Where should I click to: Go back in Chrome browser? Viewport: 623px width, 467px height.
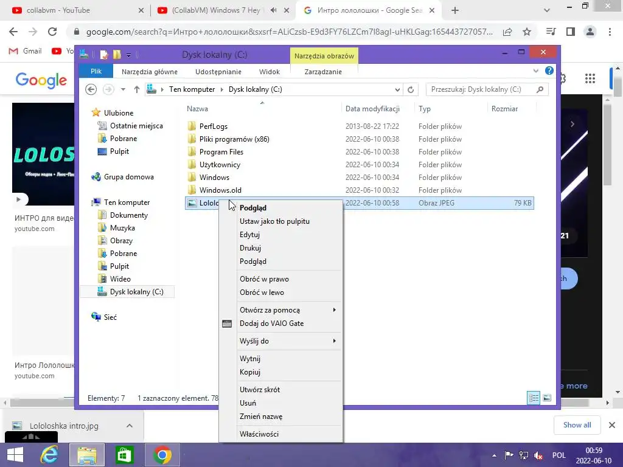coord(13,32)
